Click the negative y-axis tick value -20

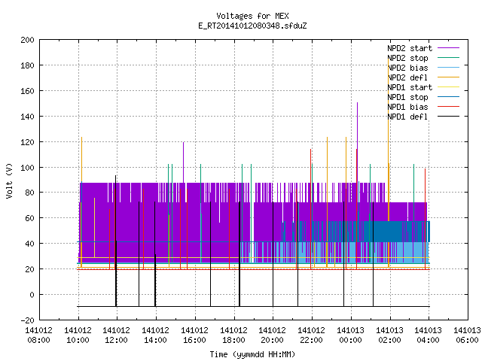27,320
